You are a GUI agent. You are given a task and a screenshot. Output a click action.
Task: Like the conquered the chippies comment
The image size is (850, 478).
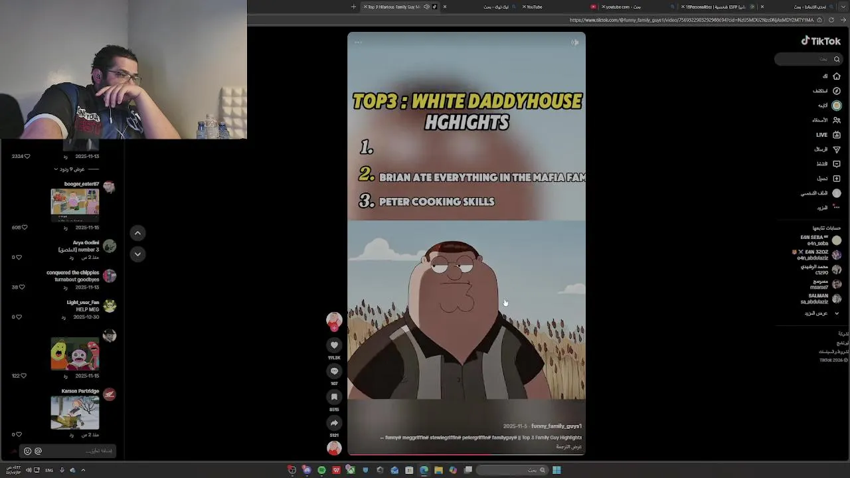[x=22, y=287]
